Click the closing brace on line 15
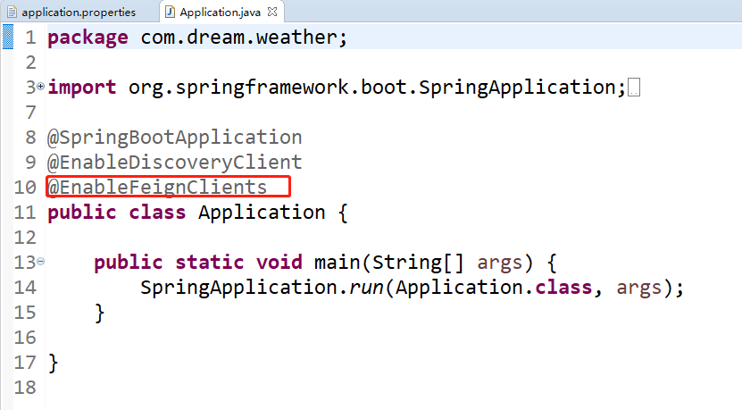The width and height of the screenshot is (742, 410). [x=99, y=313]
